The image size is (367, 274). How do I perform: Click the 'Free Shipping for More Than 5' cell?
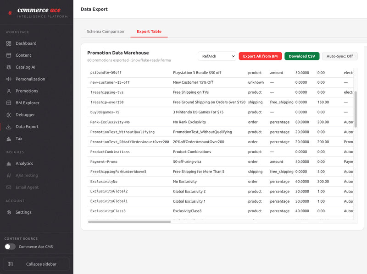click(x=199, y=172)
